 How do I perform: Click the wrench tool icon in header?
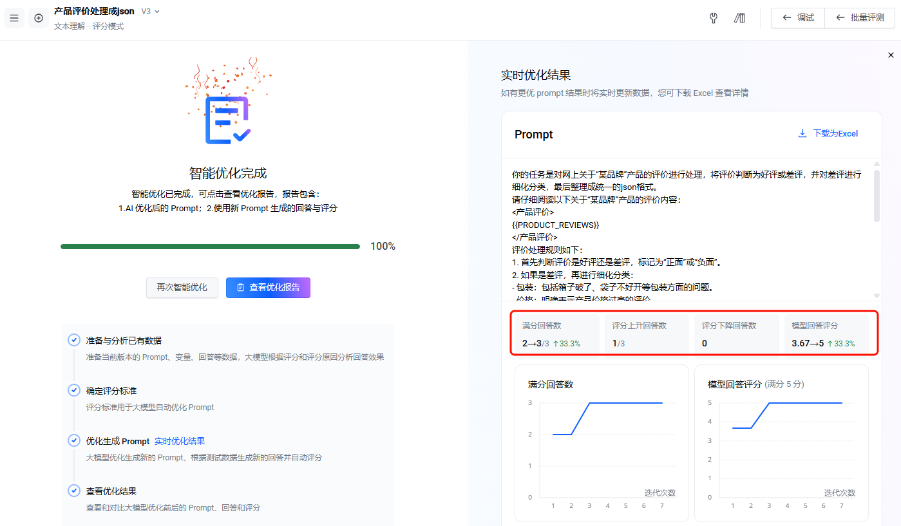pyautogui.click(x=714, y=18)
